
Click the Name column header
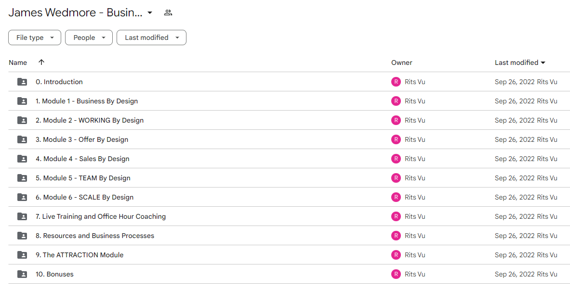[18, 63]
